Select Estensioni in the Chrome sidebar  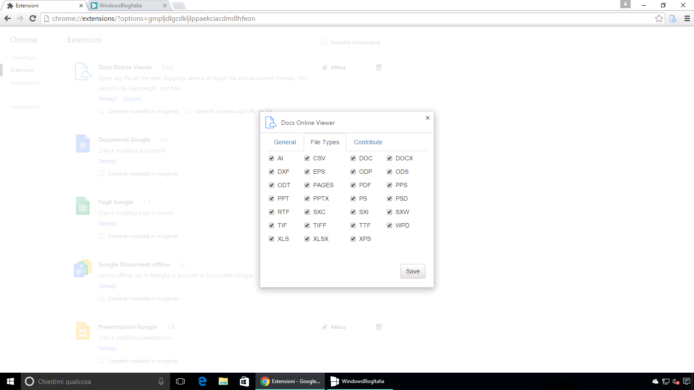click(22, 70)
